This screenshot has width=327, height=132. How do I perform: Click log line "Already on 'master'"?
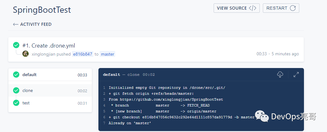130,123
